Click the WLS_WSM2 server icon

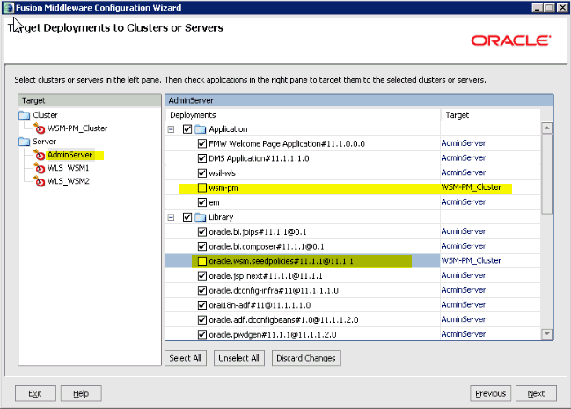point(40,181)
